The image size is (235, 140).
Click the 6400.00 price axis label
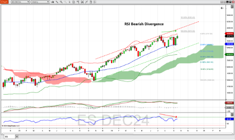(x=230, y=15)
